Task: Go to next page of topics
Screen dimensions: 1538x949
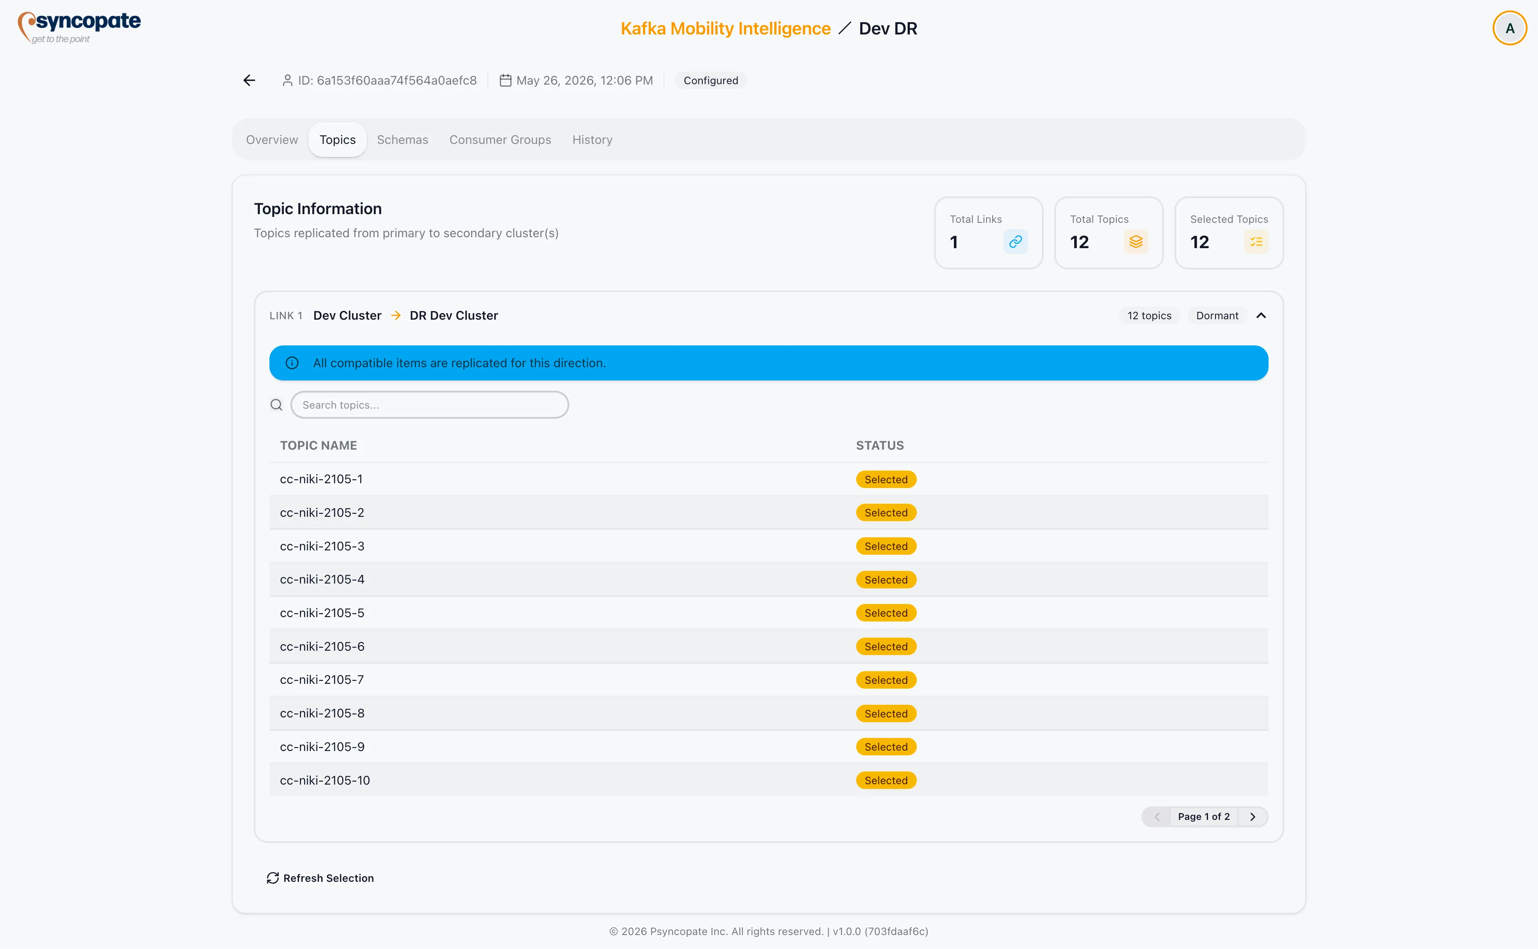Action: coord(1252,816)
